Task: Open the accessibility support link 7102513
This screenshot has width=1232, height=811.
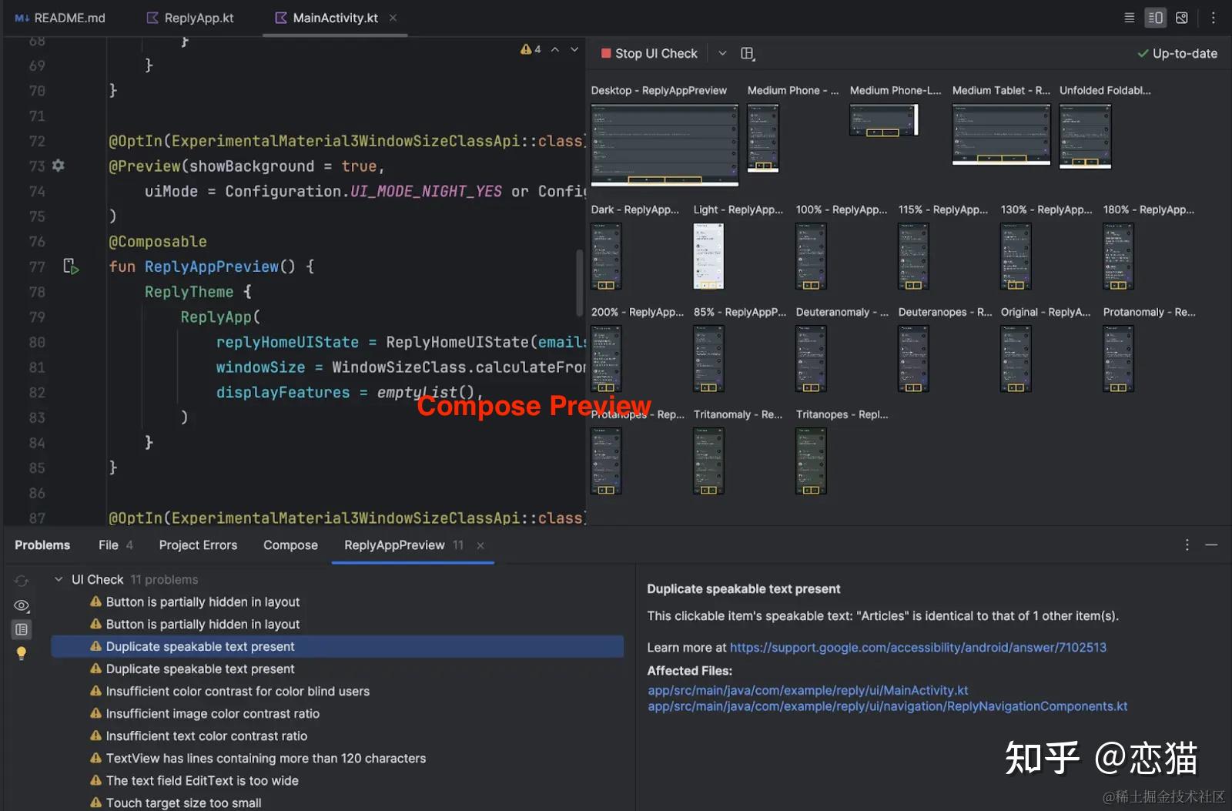Action: (919, 648)
